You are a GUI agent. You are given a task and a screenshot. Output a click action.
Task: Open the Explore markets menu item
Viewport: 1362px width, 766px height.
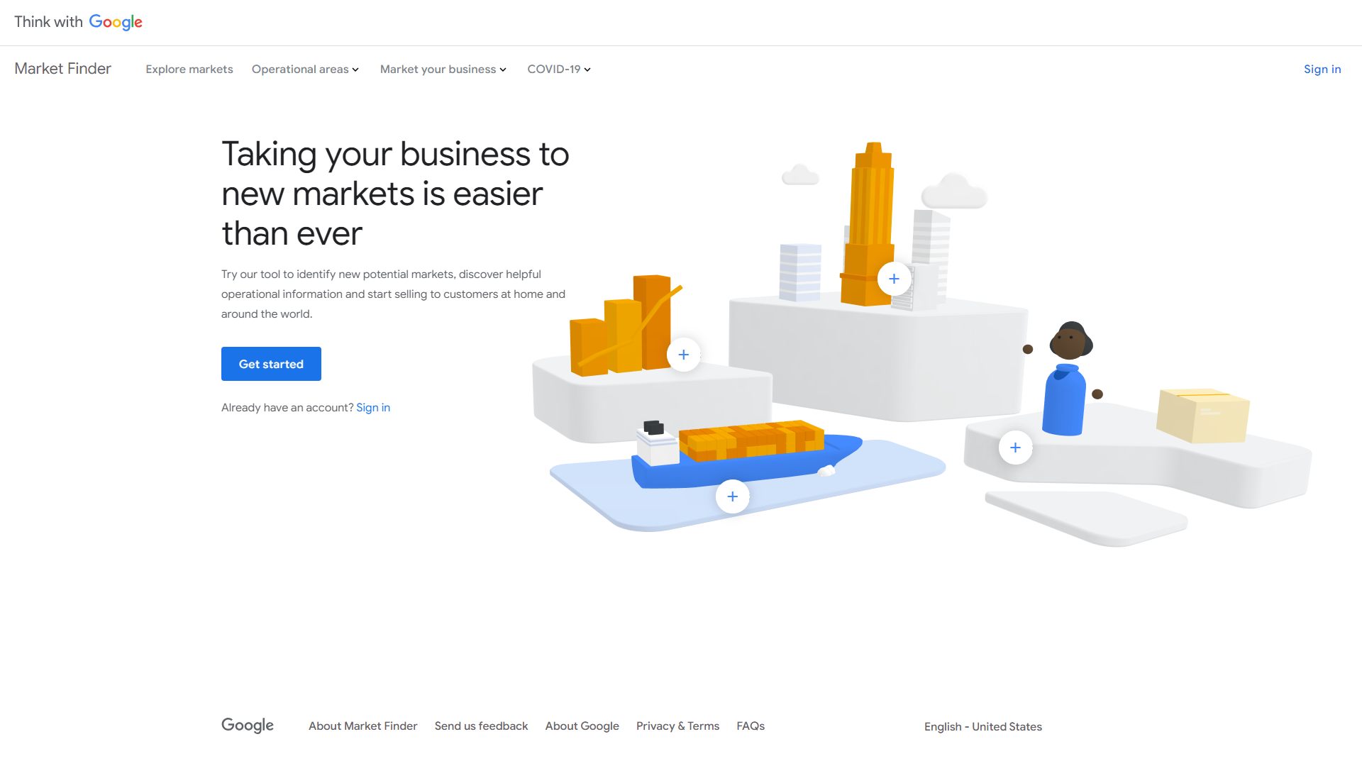tap(189, 70)
